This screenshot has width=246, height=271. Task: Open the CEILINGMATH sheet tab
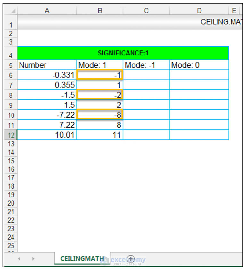click(82, 258)
